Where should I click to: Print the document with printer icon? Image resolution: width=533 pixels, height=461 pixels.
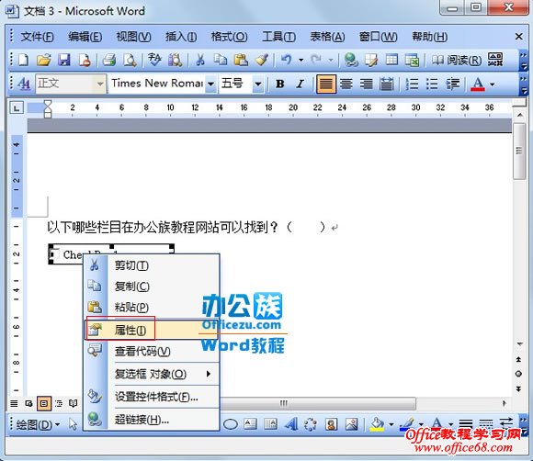109,60
